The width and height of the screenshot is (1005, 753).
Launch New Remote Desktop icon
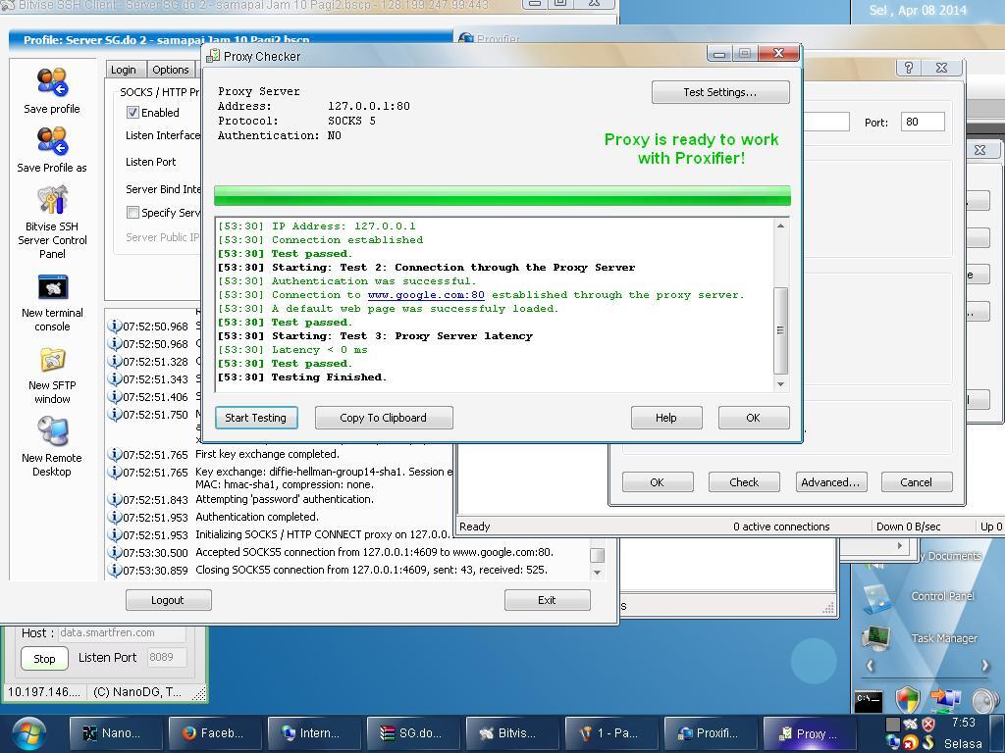click(52, 431)
